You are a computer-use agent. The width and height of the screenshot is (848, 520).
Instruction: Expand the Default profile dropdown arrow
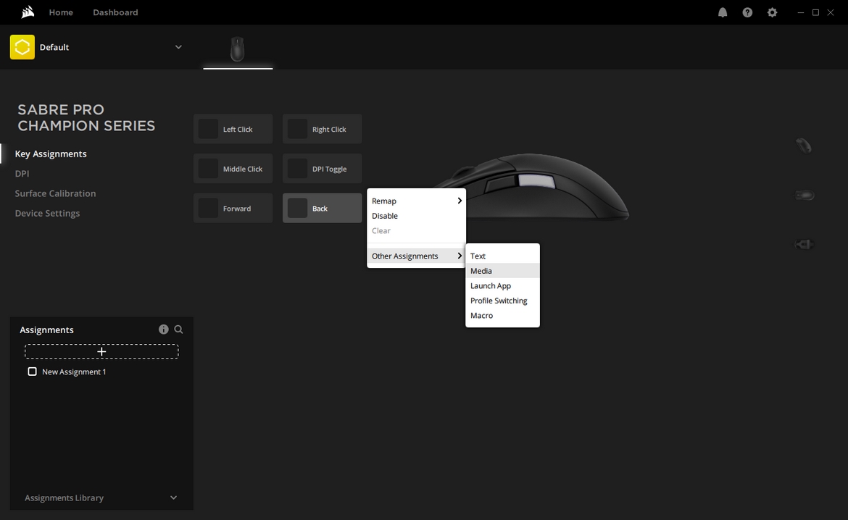178,47
